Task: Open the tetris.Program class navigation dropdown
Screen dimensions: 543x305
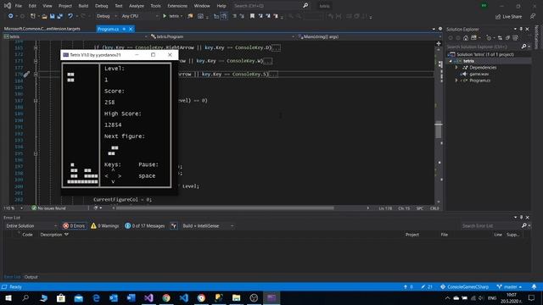Action: point(222,36)
